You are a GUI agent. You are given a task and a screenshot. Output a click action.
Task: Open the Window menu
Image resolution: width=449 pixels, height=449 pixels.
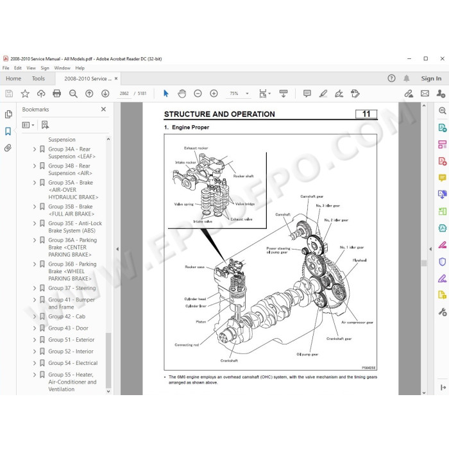point(62,68)
